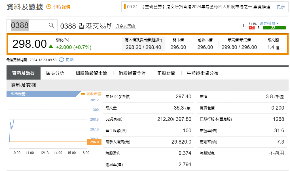The image size is (290, 171).
Task: Click the 更新 refresh link
Action: point(70,60)
